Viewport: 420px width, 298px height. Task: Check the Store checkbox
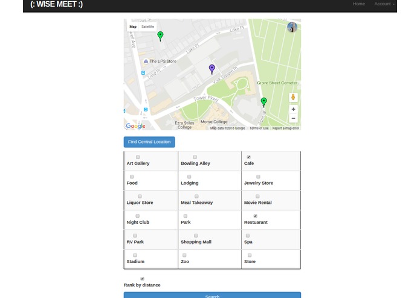pyautogui.click(x=250, y=255)
